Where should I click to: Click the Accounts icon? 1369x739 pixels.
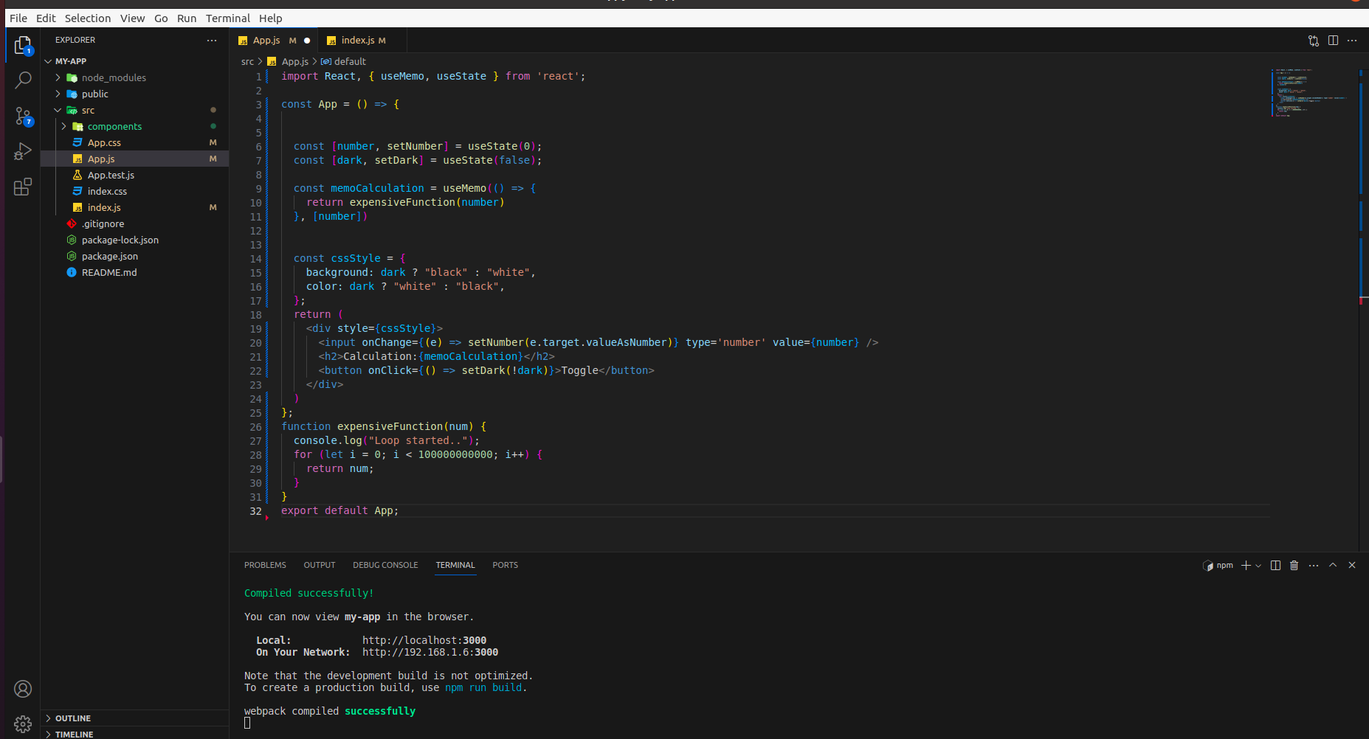23,689
